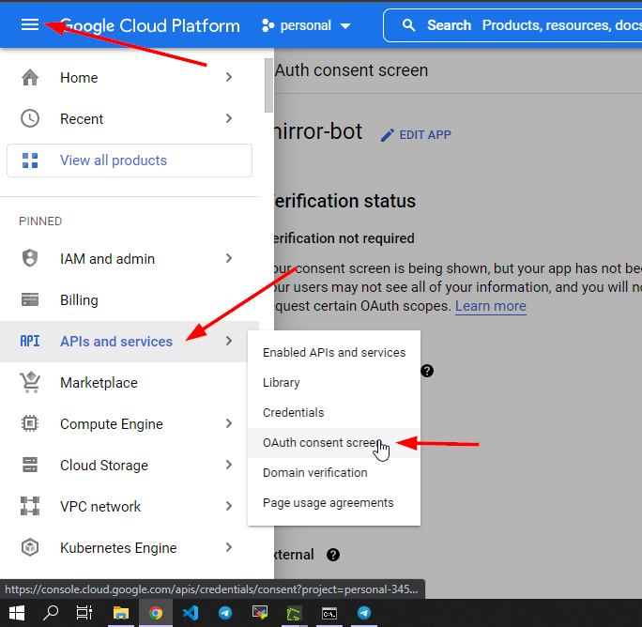Screen dimensions: 642x627
Task: Click the navigation menu scrollbar thumb
Action: coord(268,85)
